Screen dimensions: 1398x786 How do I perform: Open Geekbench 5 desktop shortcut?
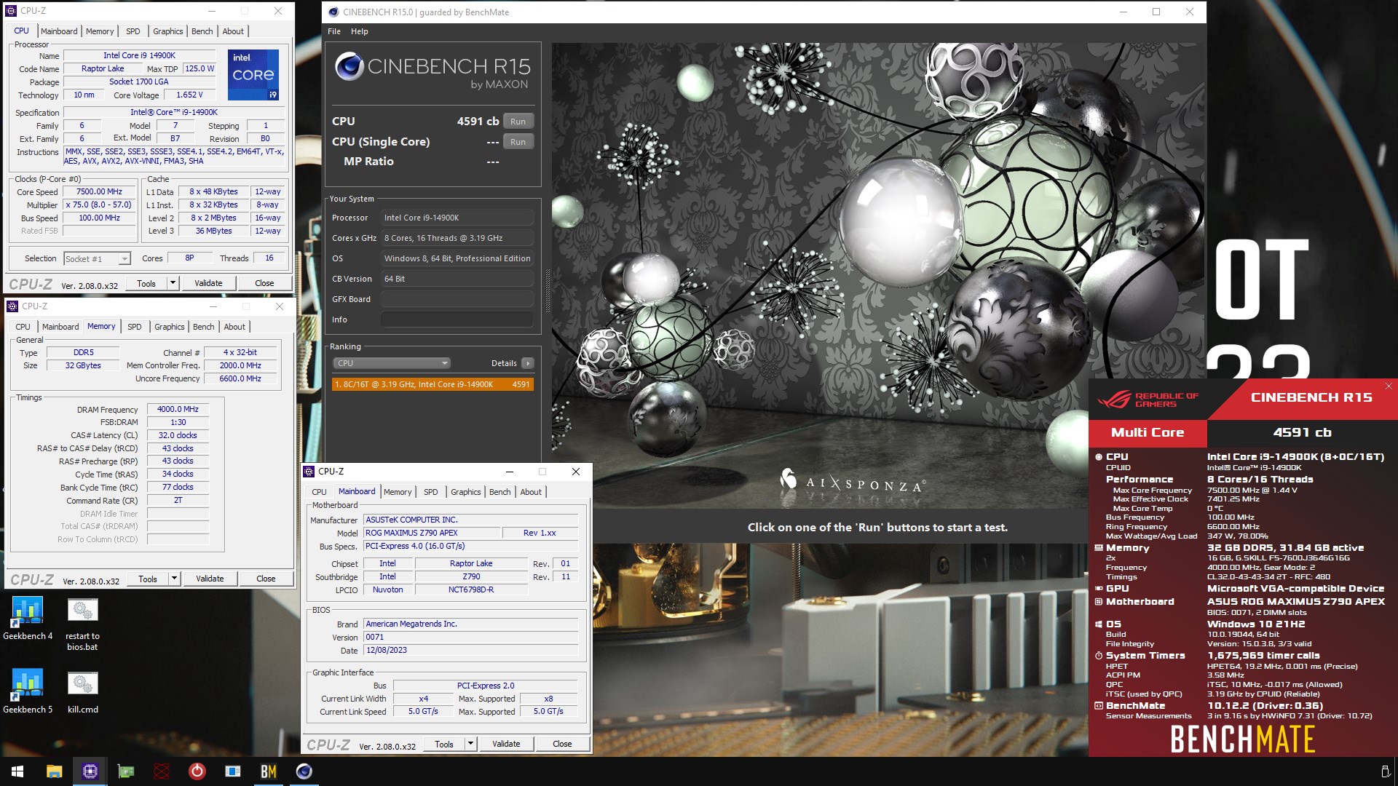tap(28, 691)
